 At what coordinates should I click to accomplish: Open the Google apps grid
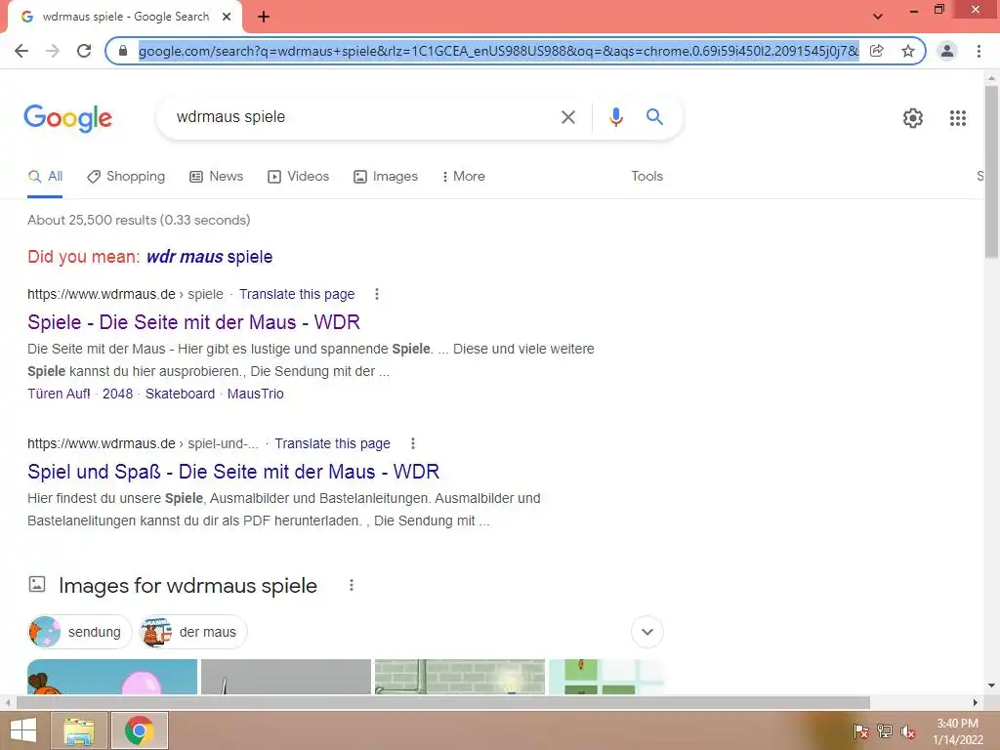[x=957, y=118]
